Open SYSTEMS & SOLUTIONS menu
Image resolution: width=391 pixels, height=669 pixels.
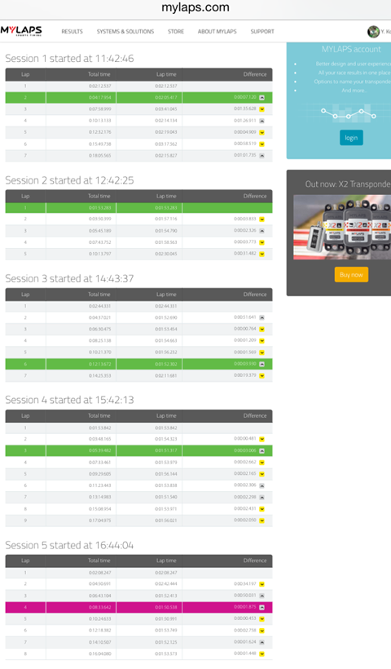pyautogui.click(x=125, y=32)
